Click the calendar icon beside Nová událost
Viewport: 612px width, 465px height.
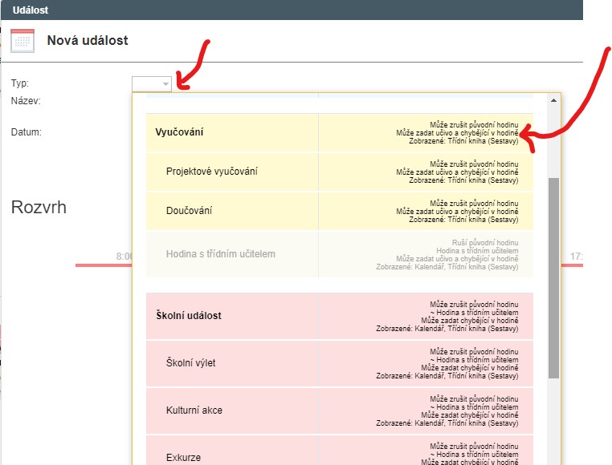pos(22,41)
